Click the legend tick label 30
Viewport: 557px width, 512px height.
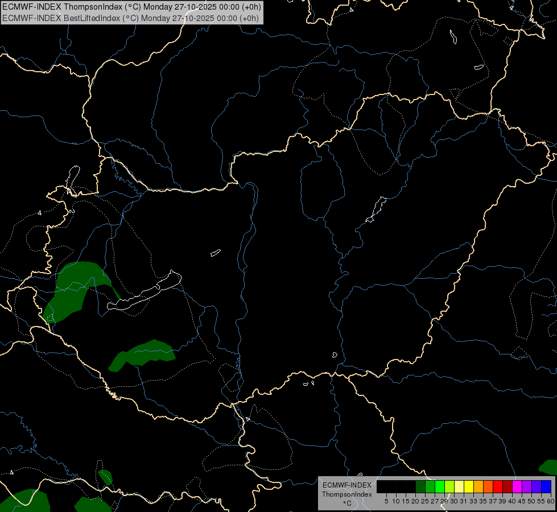pyautogui.click(x=454, y=501)
